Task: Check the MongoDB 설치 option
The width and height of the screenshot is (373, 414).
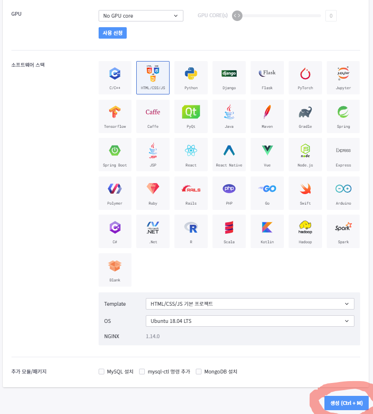Action: click(x=199, y=372)
